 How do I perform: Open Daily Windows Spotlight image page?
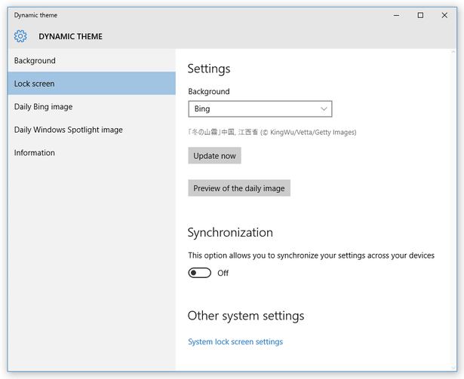(x=92, y=130)
